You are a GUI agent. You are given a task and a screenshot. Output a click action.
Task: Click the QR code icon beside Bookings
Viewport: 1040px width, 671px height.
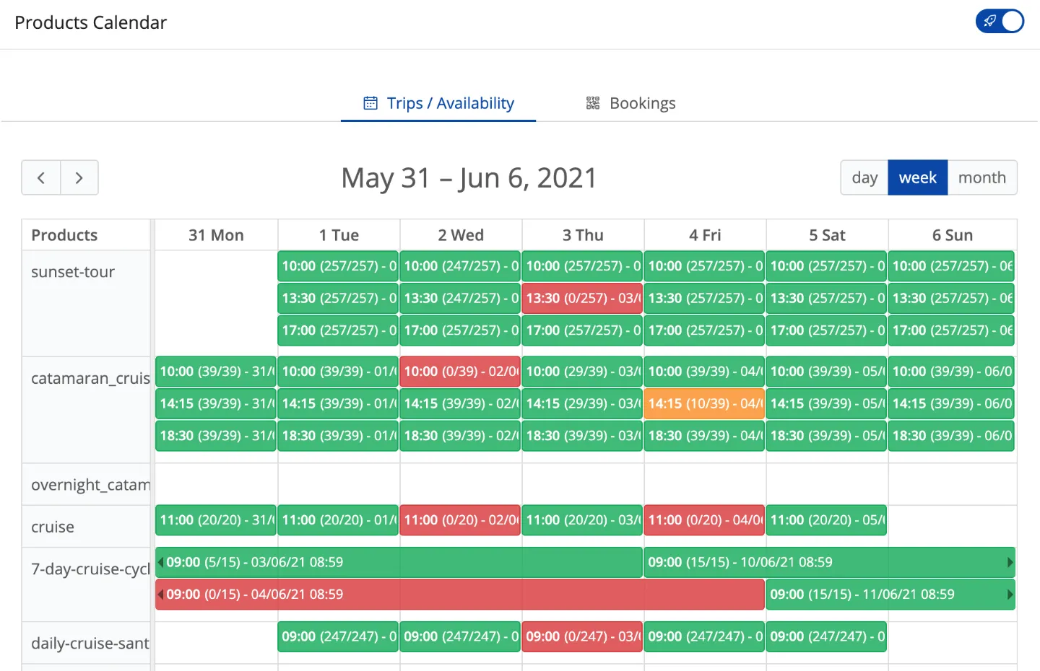pos(593,103)
